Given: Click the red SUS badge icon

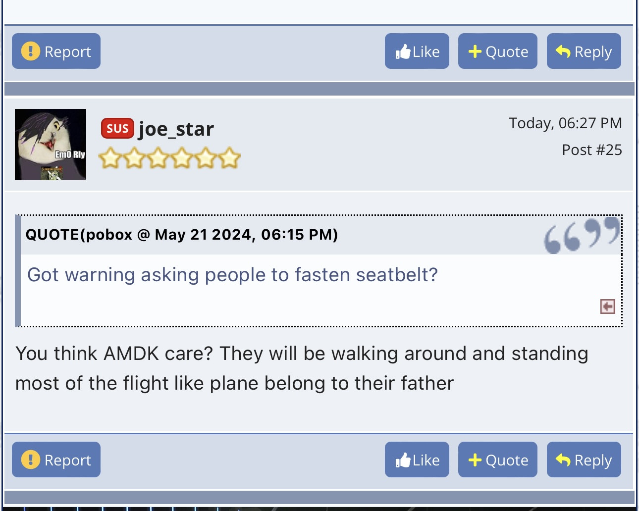Looking at the screenshot, I should 117,129.
